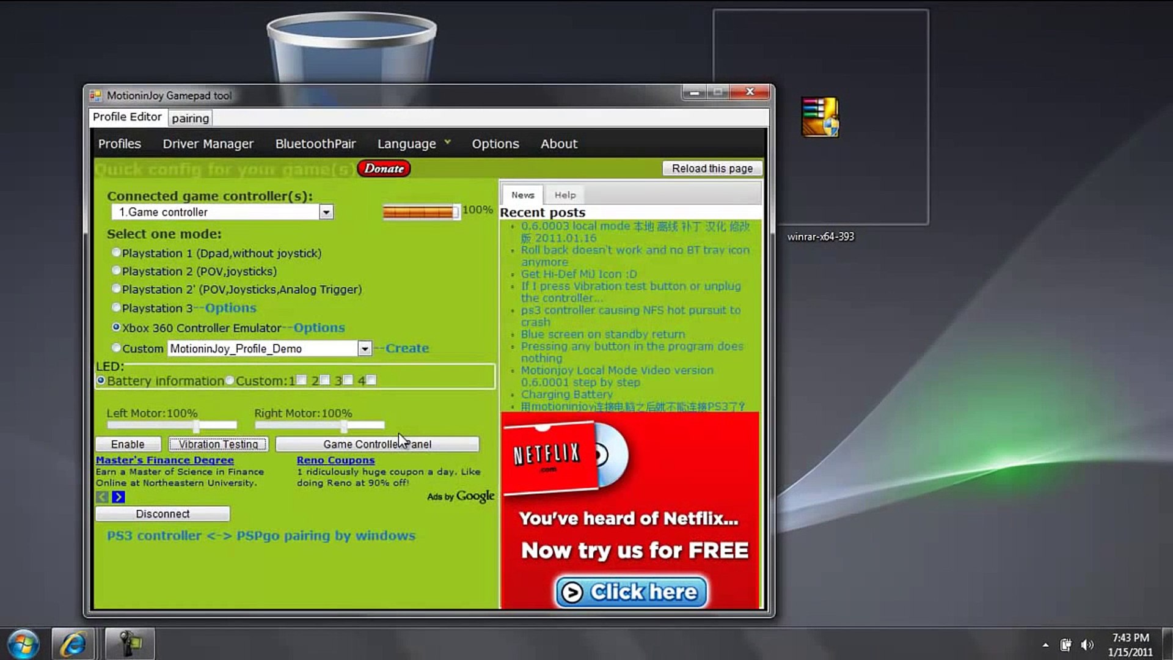The height and width of the screenshot is (660, 1173).
Task: Open the About section
Action: click(x=559, y=144)
